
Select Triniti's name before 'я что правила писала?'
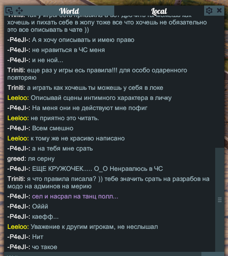pos(16,179)
